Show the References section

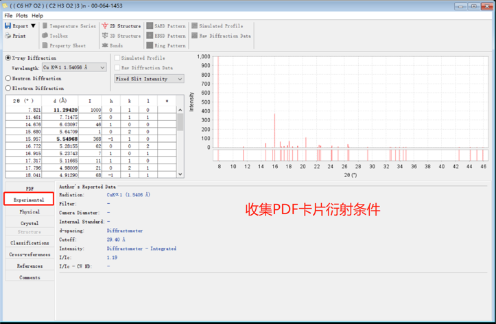point(29,266)
